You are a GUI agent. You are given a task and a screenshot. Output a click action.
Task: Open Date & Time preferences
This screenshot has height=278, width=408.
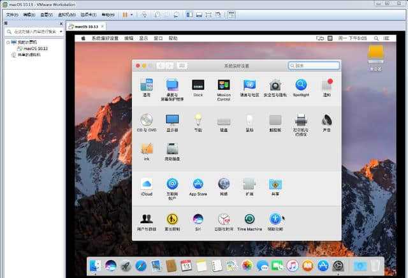point(224,222)
